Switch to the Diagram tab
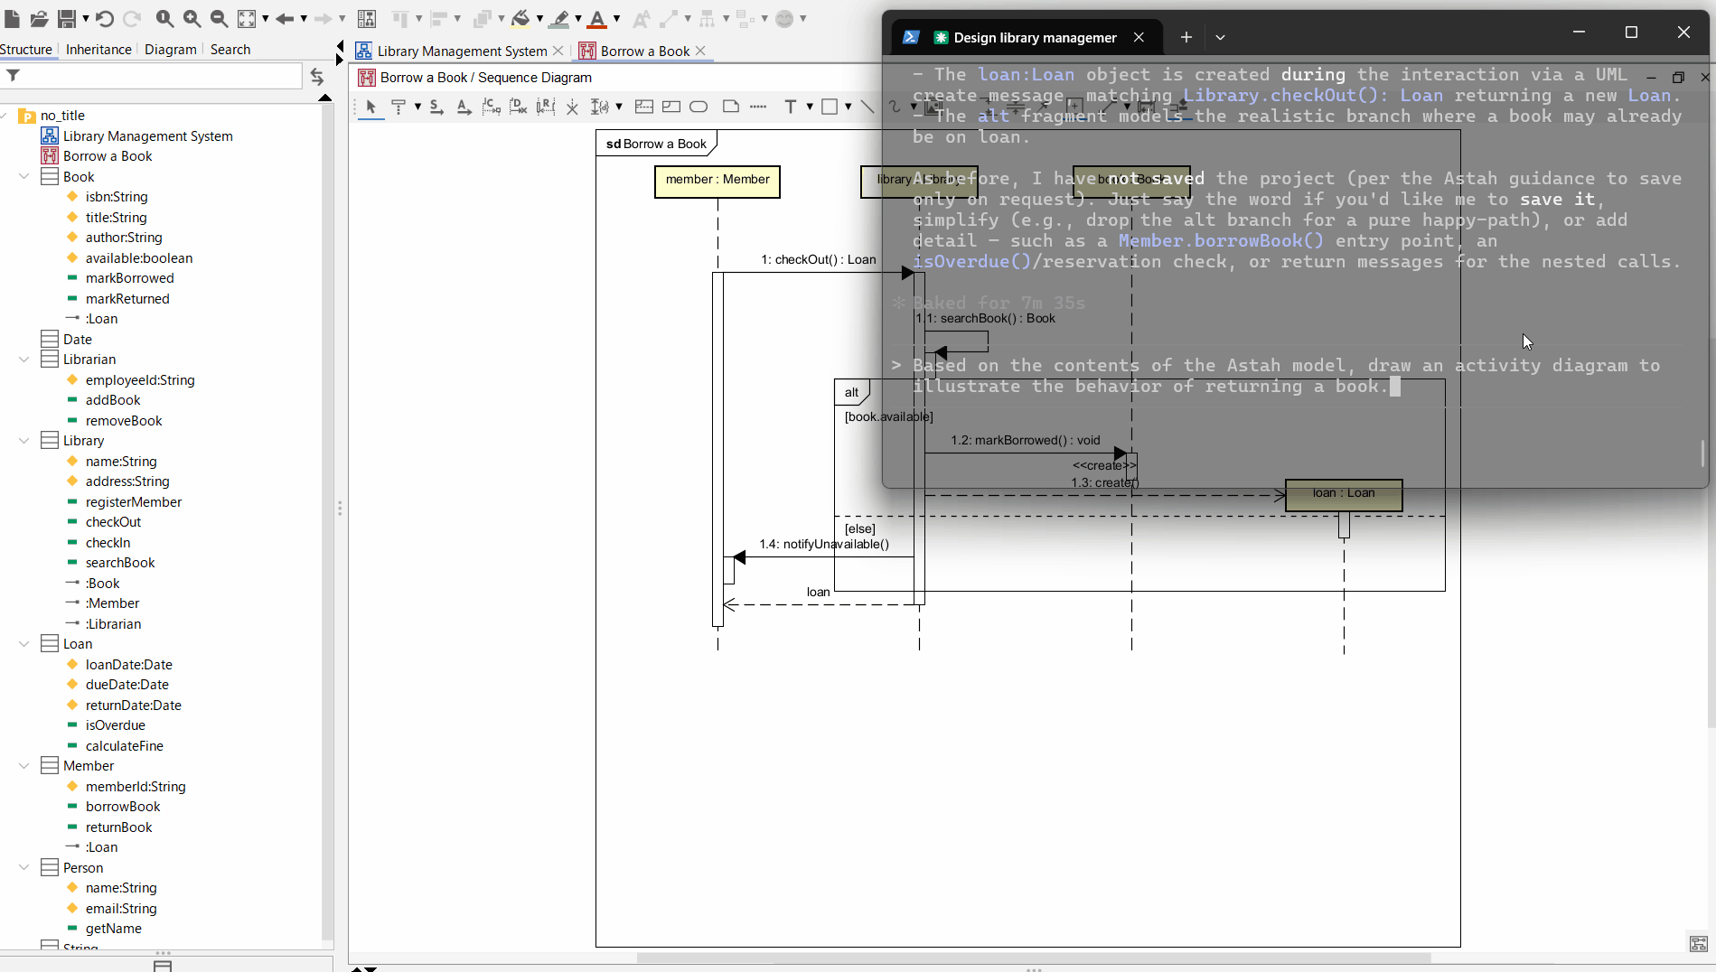Image resolution: width=1716 pixels, height=972 pixels. 170,50
